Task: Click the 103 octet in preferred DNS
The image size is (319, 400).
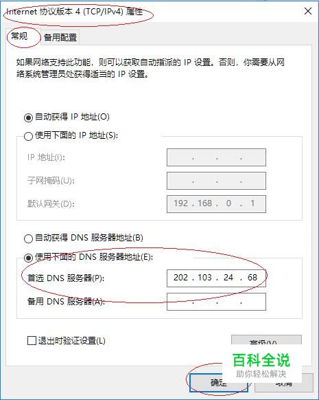Action: (x=204, y=278)
